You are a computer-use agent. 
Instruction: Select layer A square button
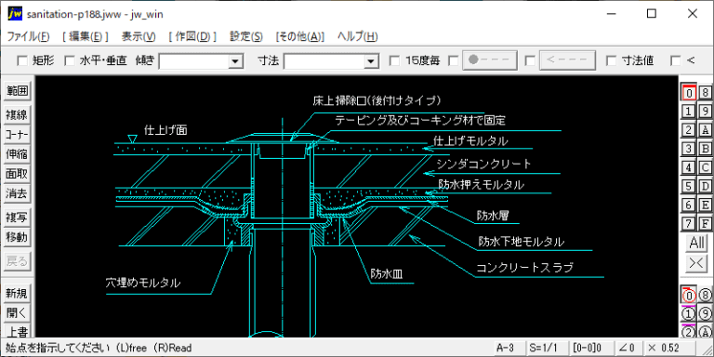706,130
